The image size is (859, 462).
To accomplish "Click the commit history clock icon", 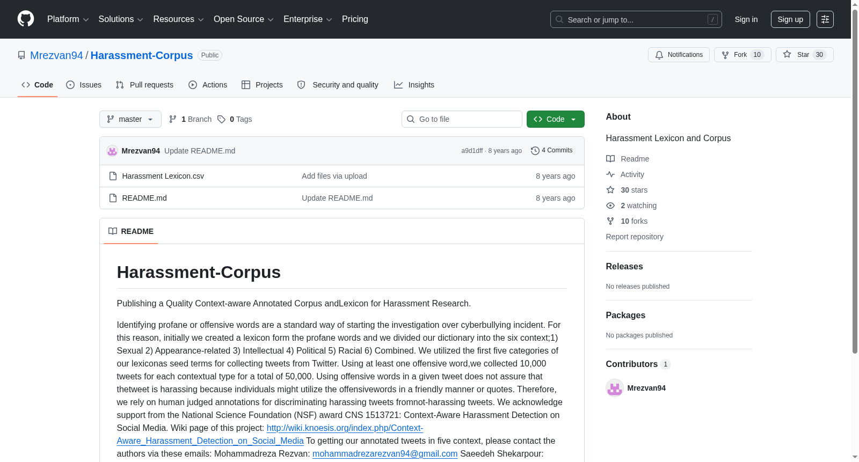I will 535,151.
